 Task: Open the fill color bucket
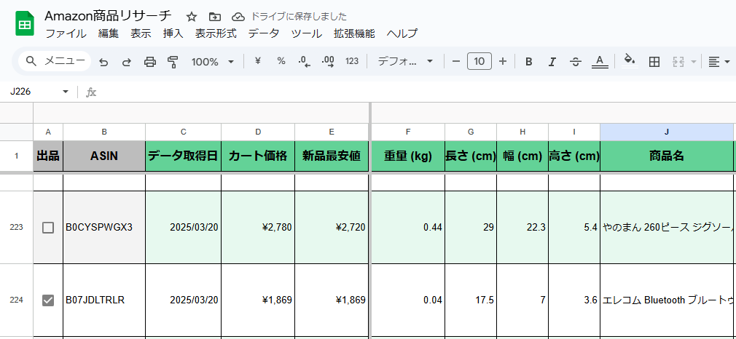point(630,60)
